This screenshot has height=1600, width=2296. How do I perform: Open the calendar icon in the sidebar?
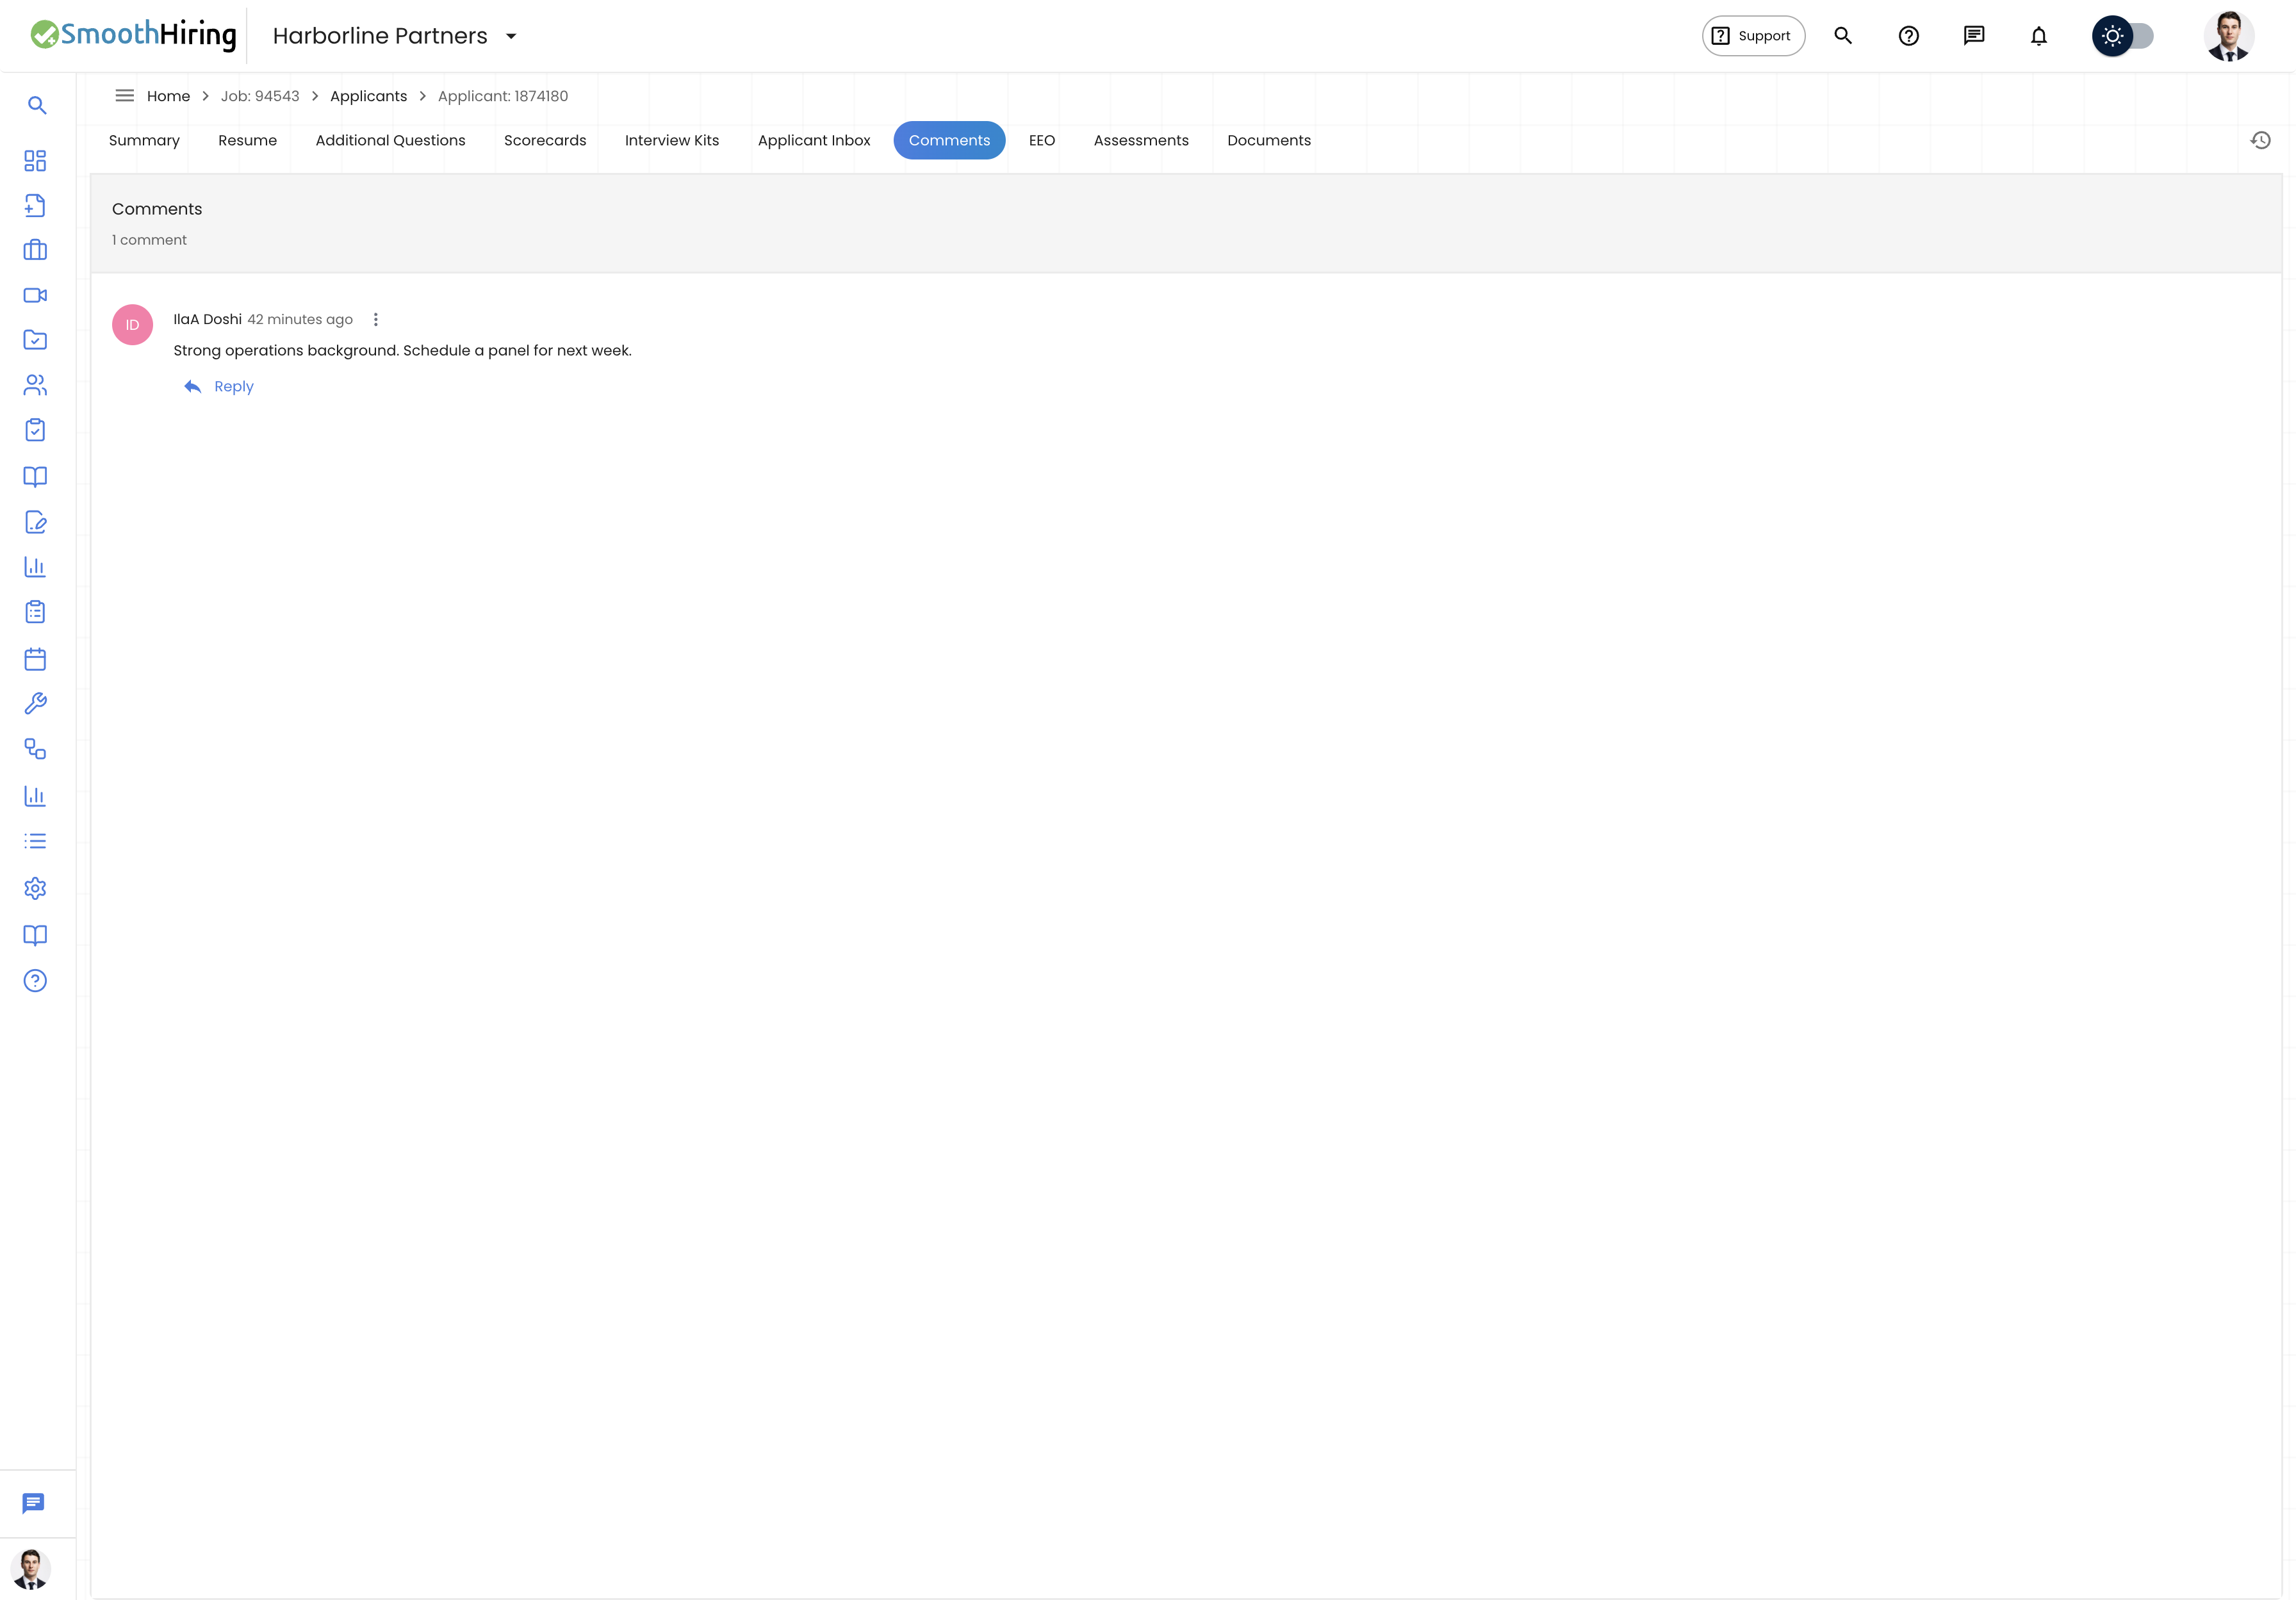pyautogui.click(x=35, y=659)
